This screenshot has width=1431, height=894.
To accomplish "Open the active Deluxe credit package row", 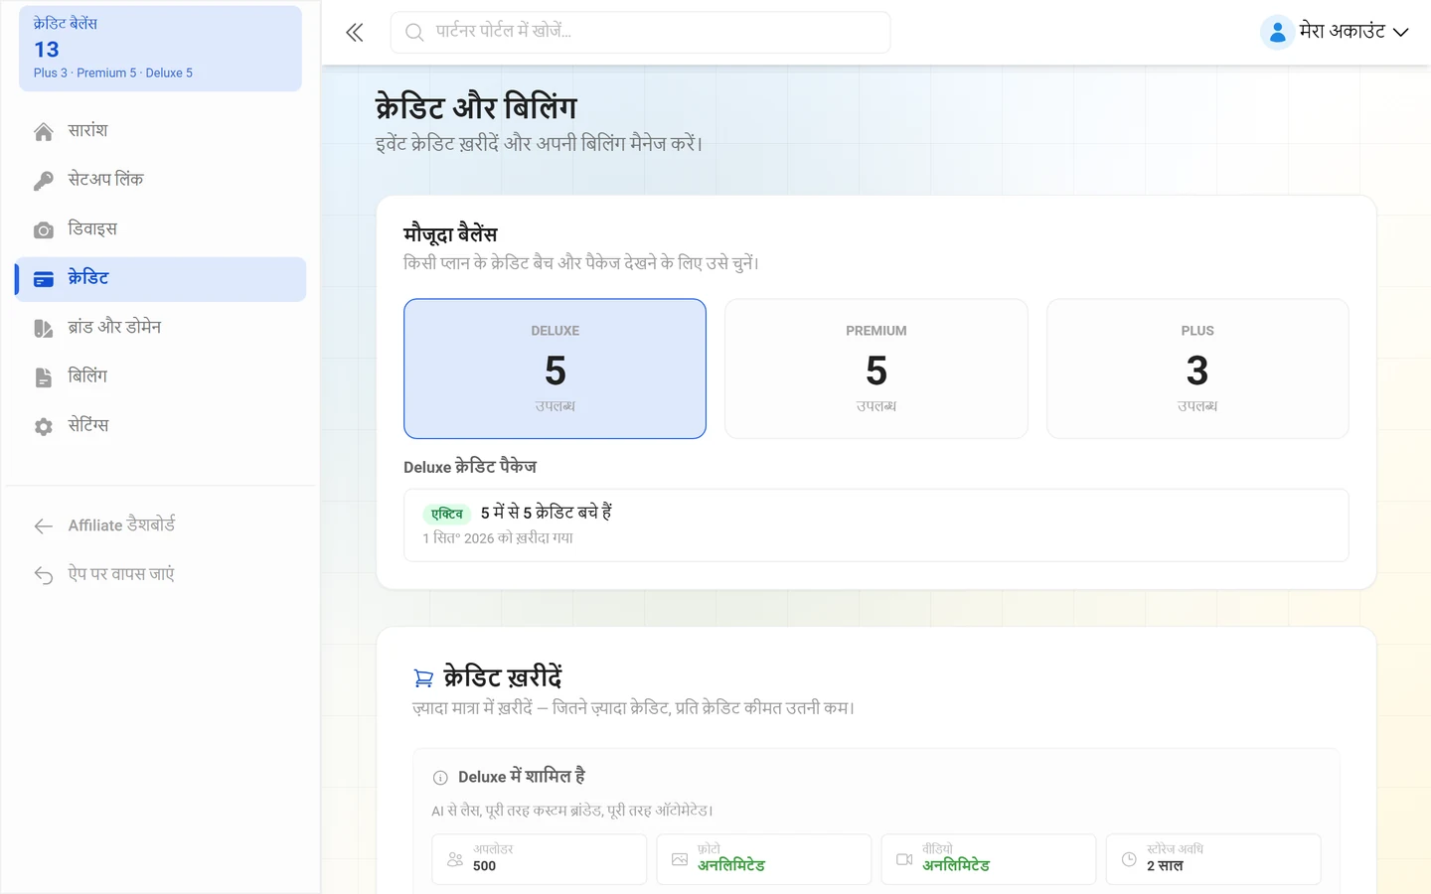I will tap(876, 524).
